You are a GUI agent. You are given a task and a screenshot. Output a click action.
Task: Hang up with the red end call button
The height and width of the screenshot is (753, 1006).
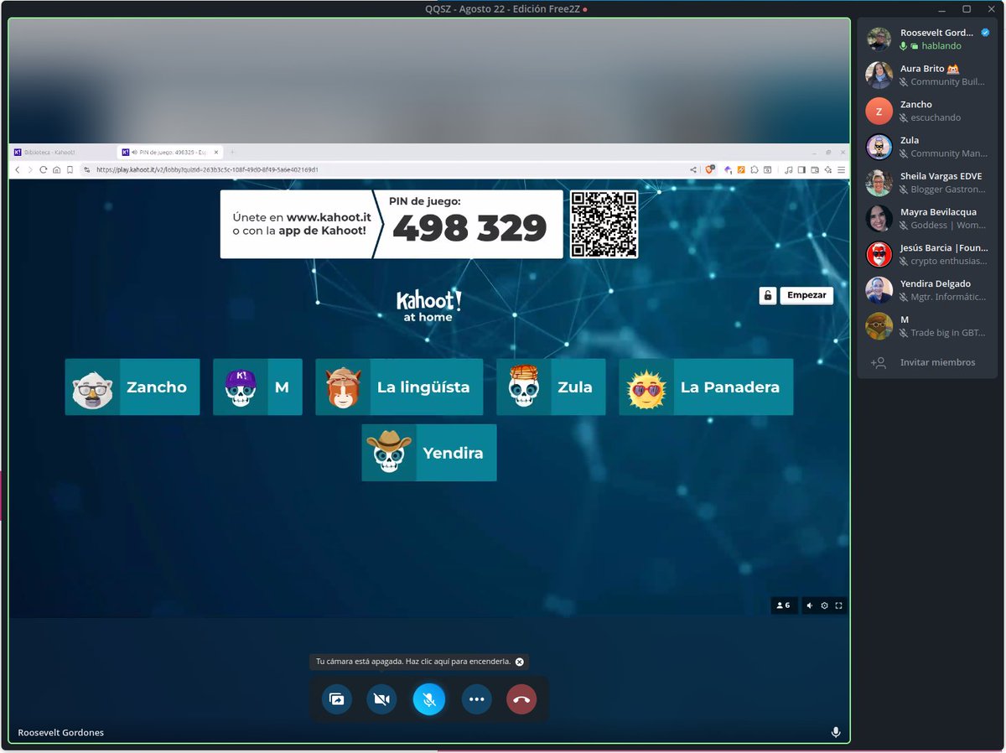(x=521, y=699)
